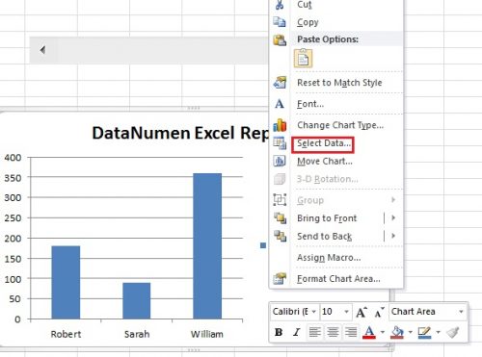Open Format Chart Area option
Image resolution: width=482 pixels, height=357 pixels.
(x=338, y=279)
